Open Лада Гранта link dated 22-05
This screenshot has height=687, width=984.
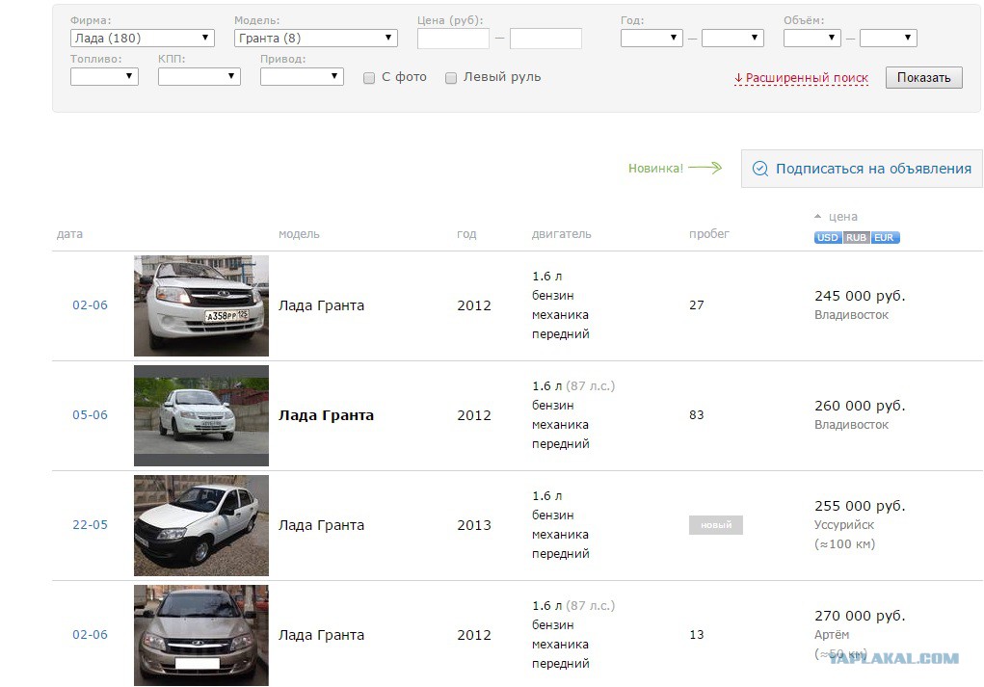click(x=321, y=525)
